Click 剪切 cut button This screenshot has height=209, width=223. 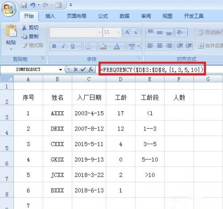pos(30,28)
